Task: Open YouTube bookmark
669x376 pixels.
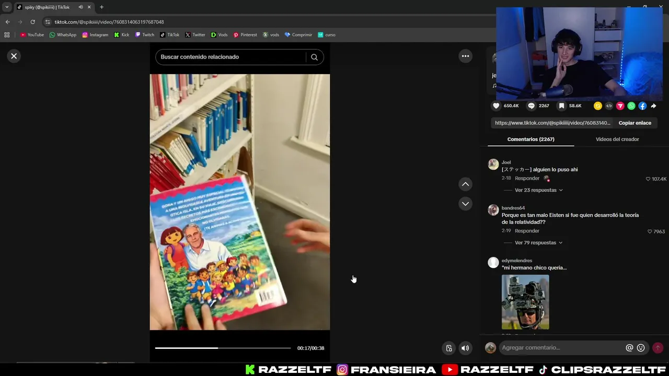Action: (x=32, y=35)
